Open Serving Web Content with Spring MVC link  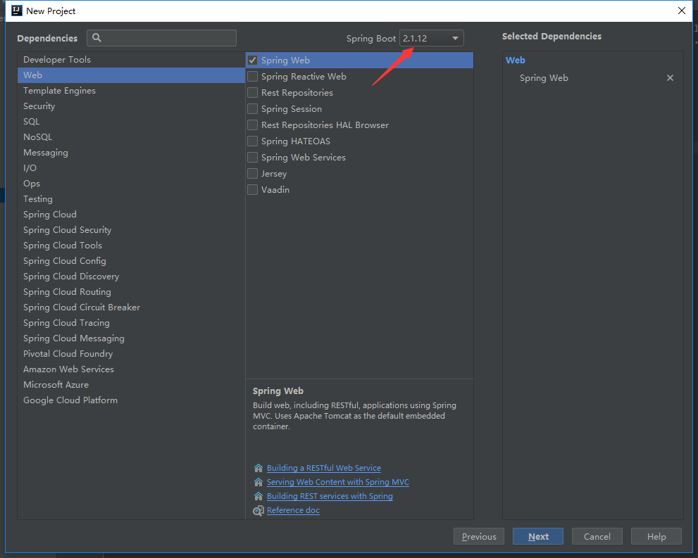(338, 482)
